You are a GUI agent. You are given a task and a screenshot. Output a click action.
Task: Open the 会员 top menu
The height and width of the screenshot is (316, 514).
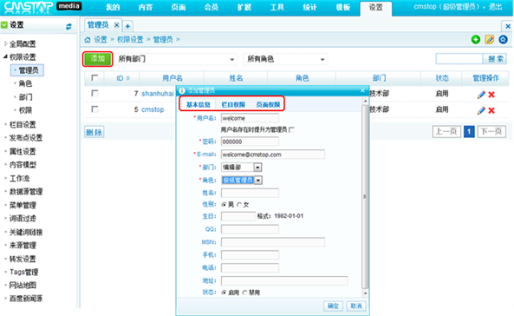point(211,7)
